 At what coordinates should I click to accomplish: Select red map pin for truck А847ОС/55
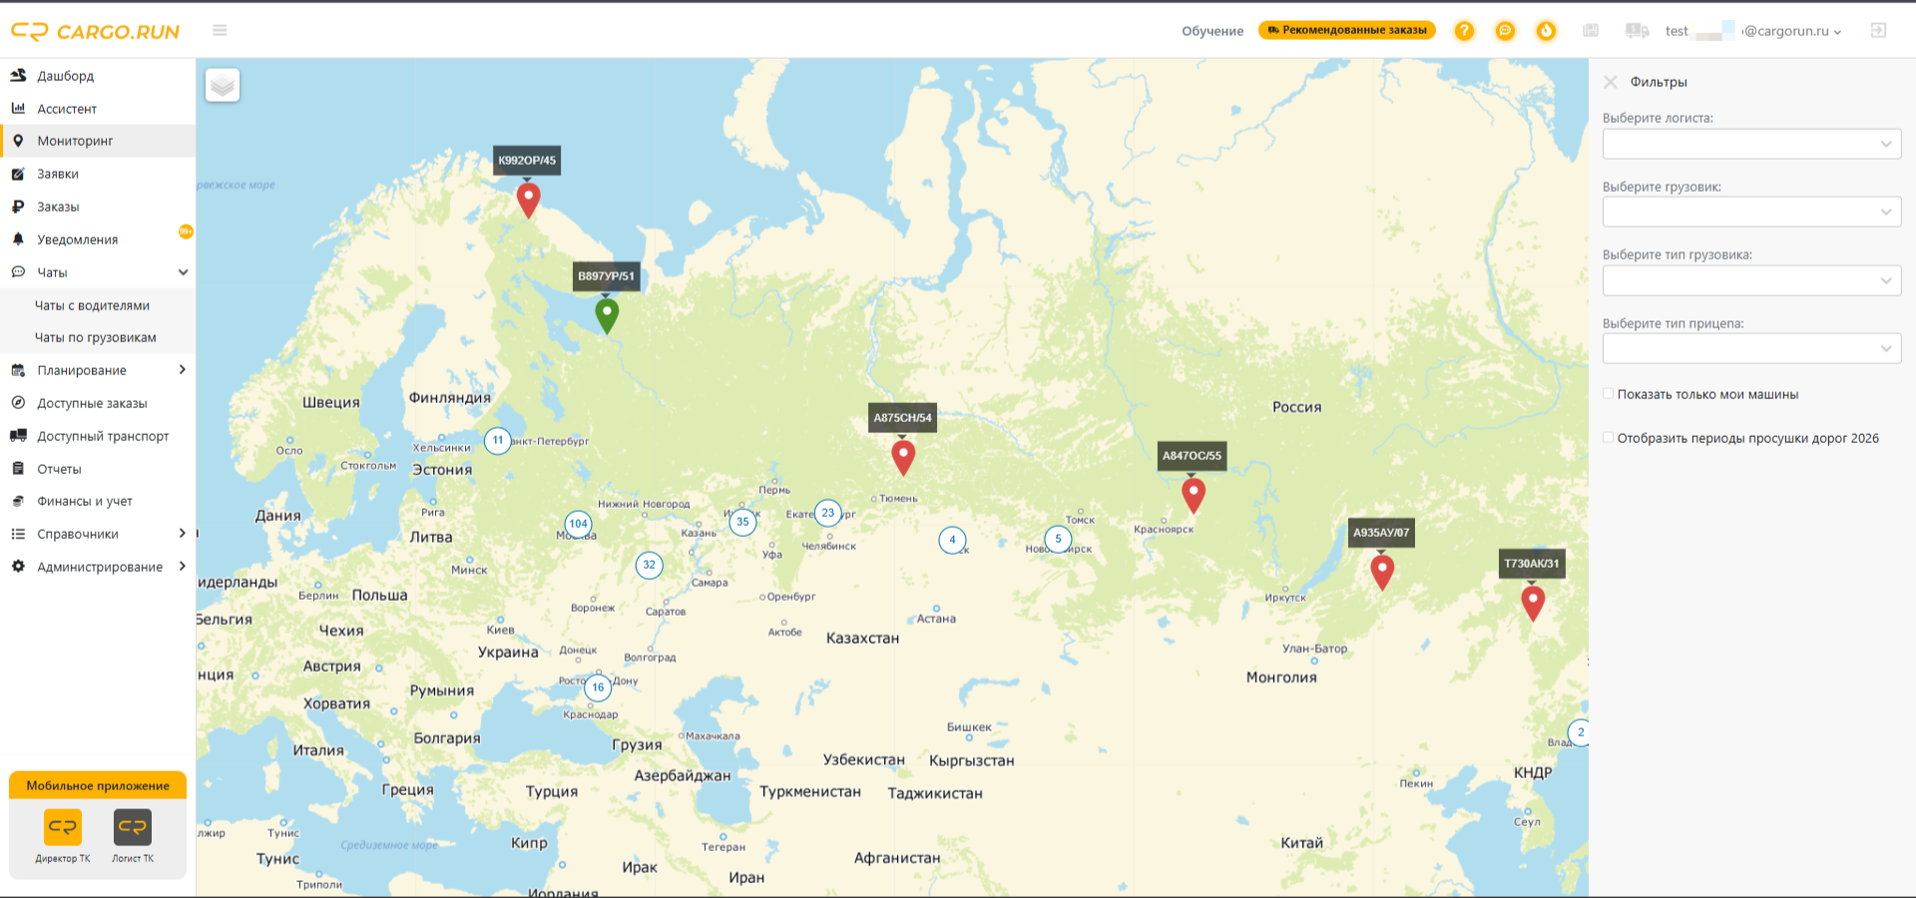[1194, 495]
